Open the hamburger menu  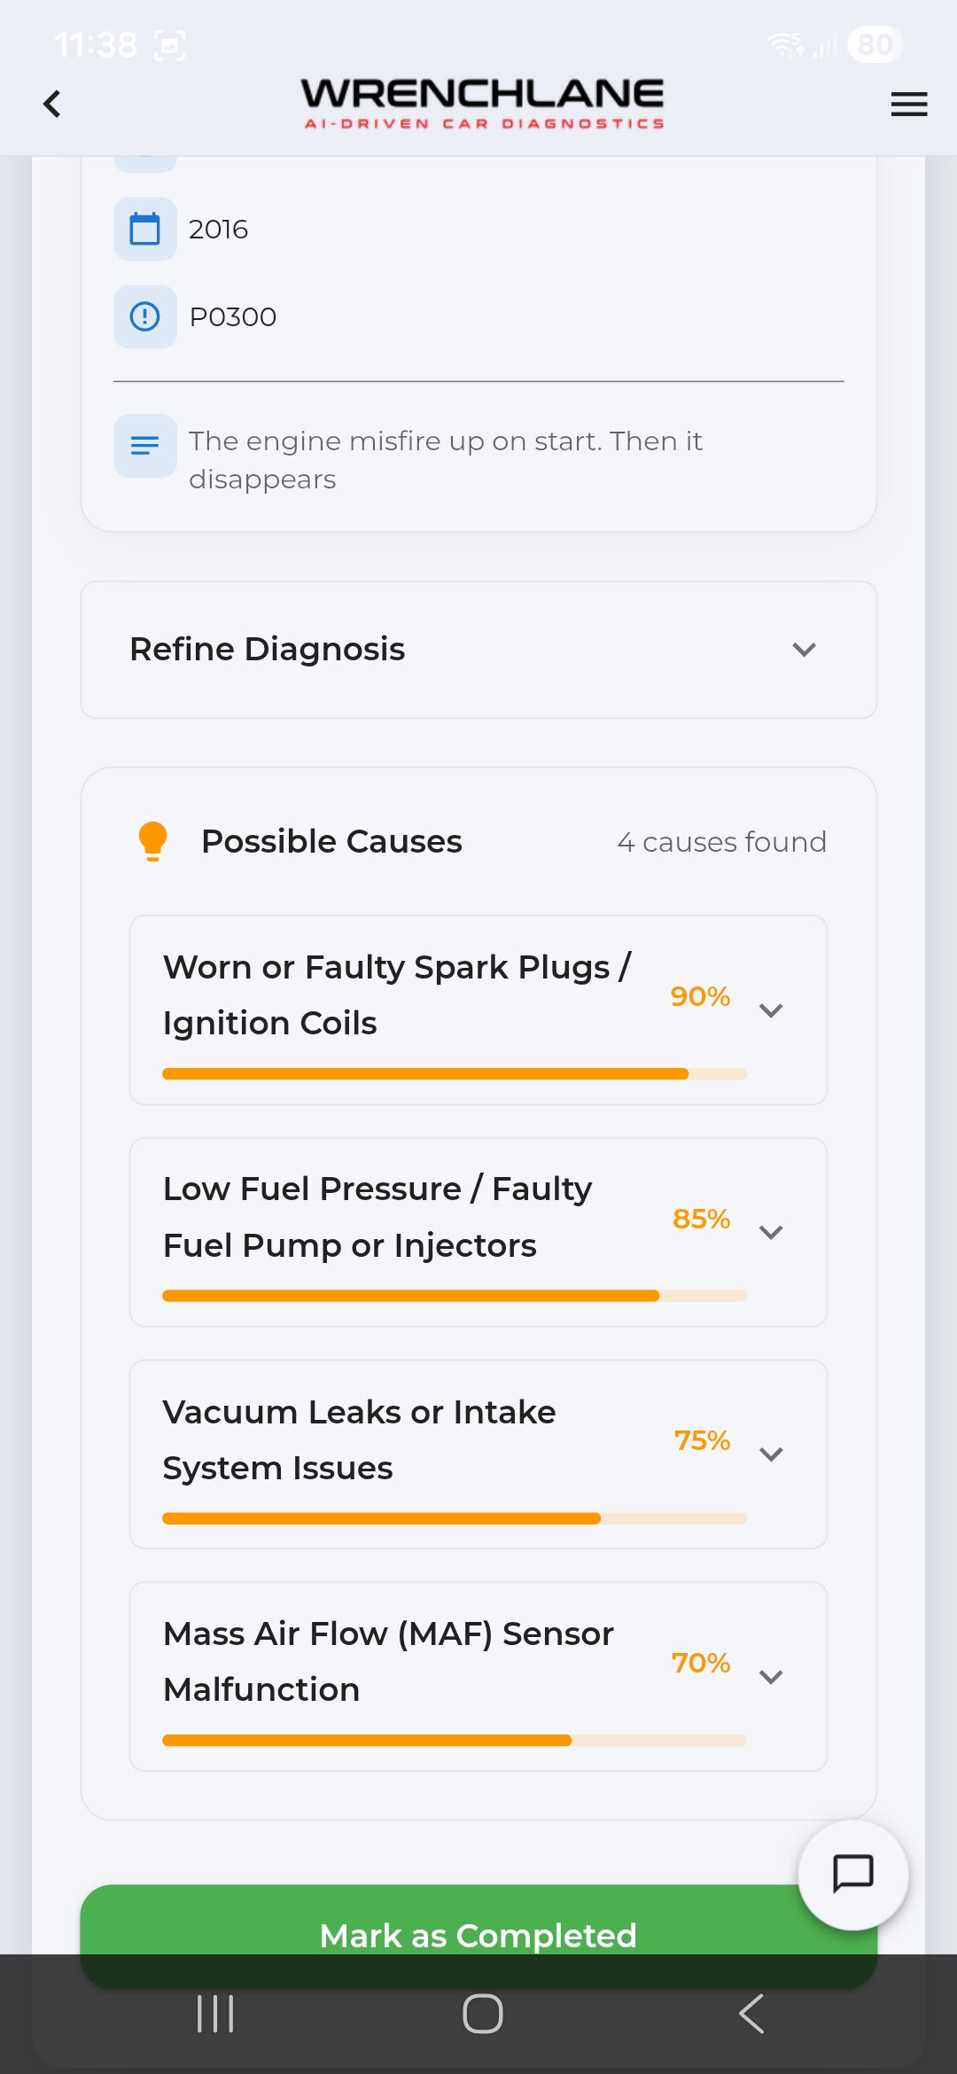(908, 104)
